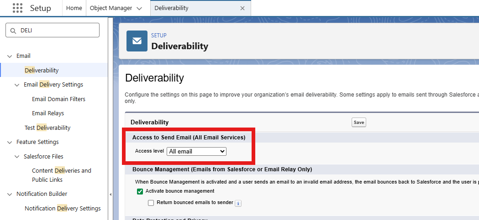Screen dimensions: 479x220
Task: Close the Deliverability tab
Action: click(x=242, y=8)
